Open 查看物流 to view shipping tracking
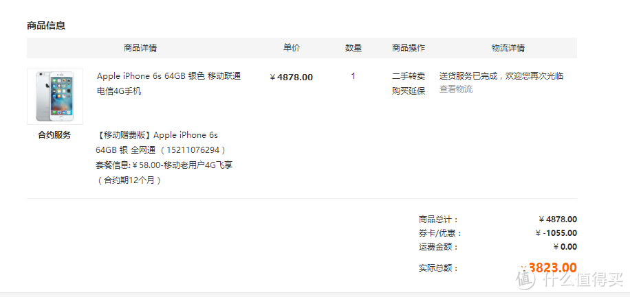Viewport: 630px width, 297px height. pos(456,89)
